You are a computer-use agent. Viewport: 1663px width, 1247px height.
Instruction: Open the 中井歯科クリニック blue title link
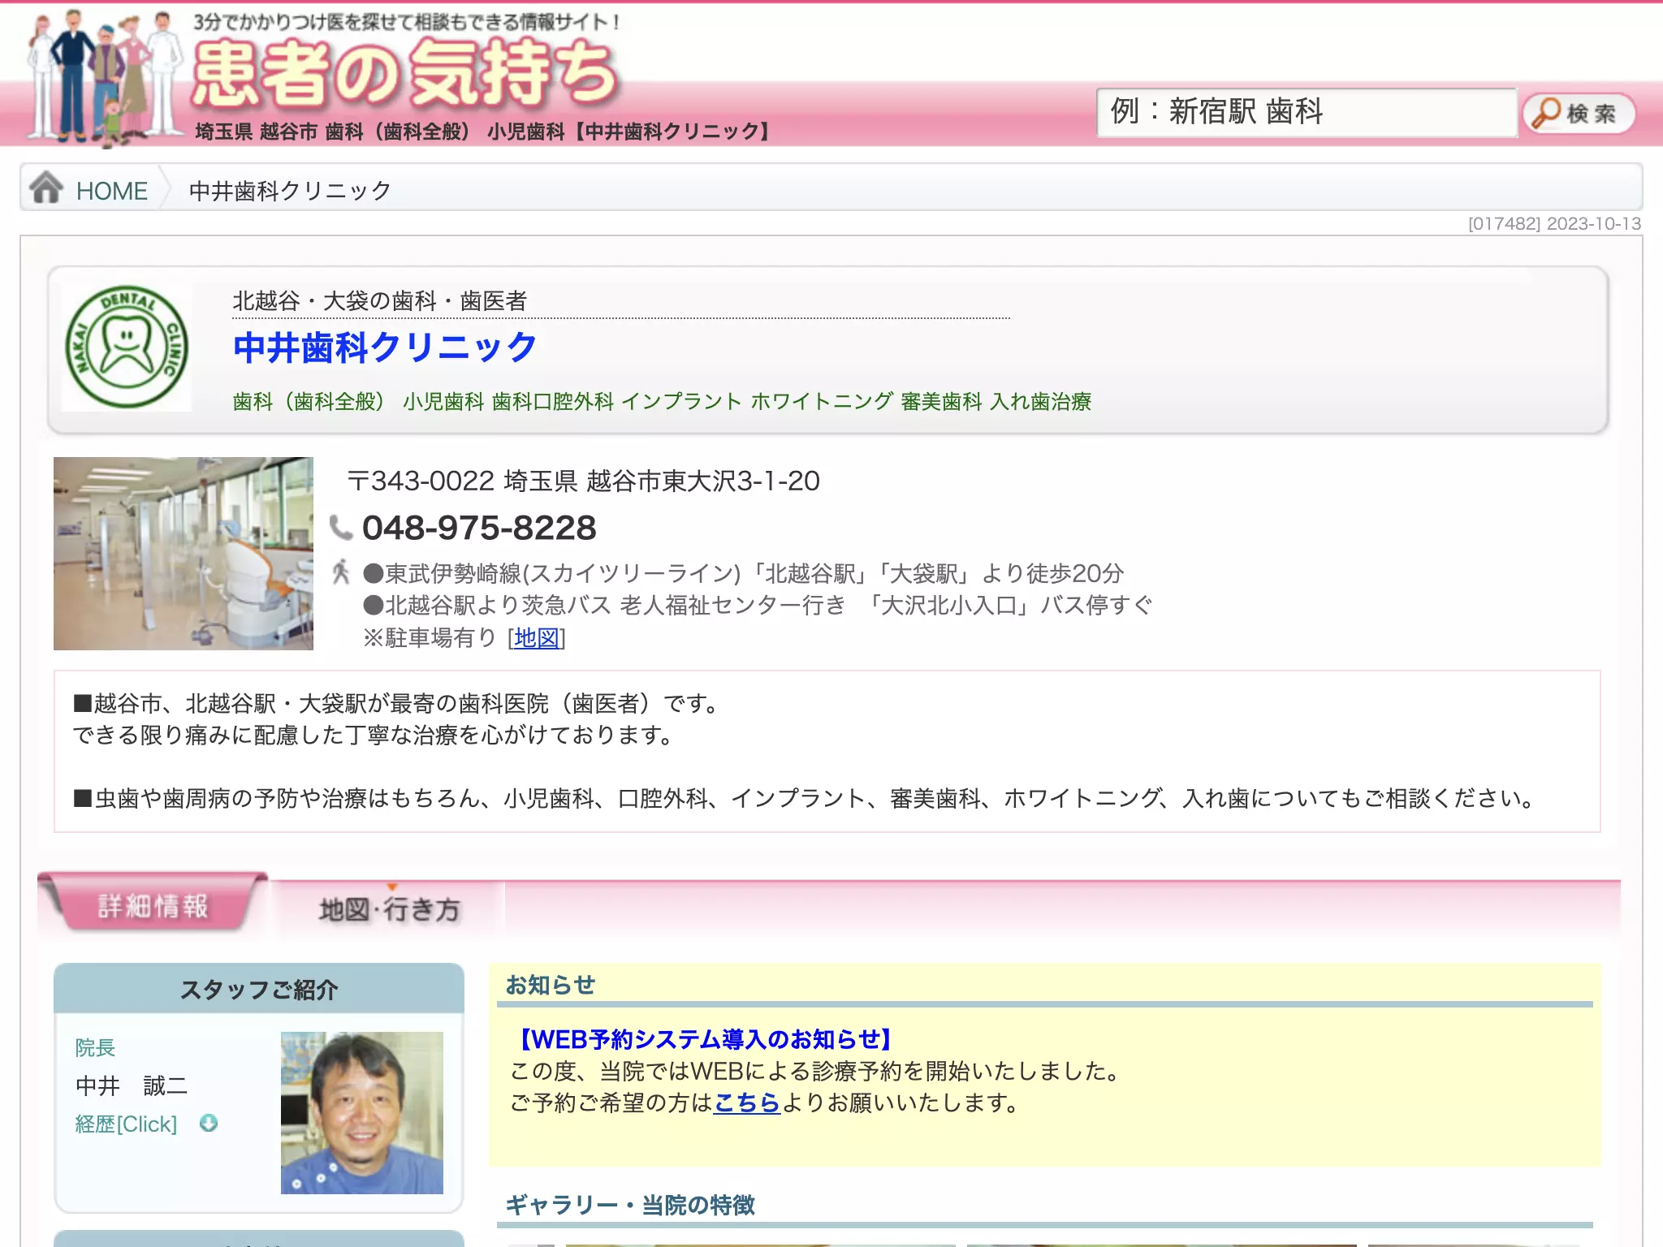[385, 347]
